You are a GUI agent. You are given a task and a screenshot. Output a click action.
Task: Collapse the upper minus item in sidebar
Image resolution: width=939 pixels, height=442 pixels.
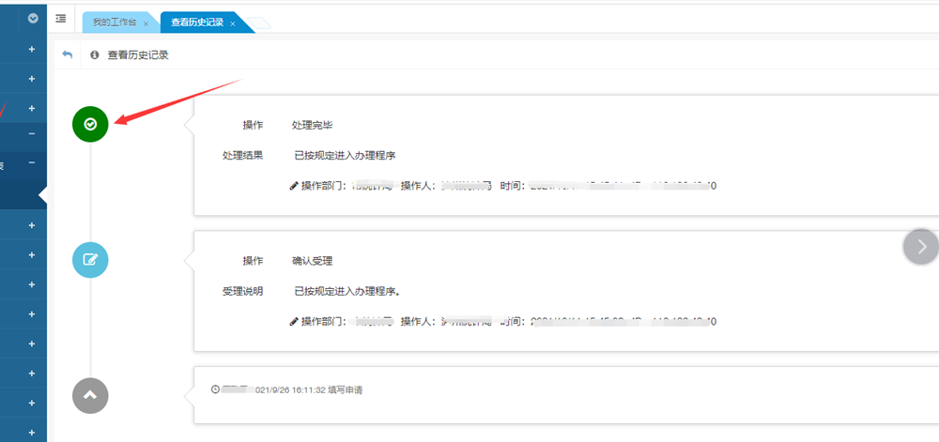tap(32, 134)
